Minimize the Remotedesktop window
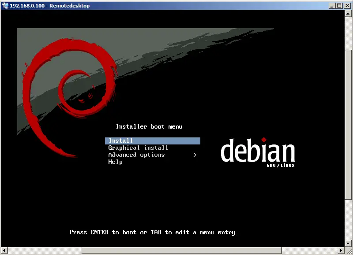The width and height of the screenshot is (353, 255). coord(332,6)
